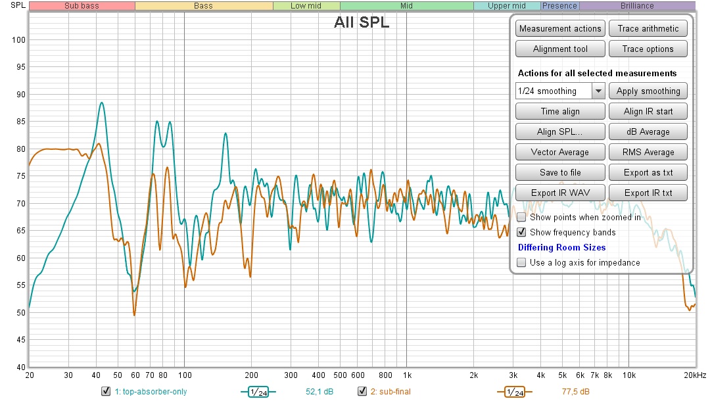Uncheck the sub-final measurement checkbox
Image resolution: width=710 pixels, height=401 pixels.
362,392
